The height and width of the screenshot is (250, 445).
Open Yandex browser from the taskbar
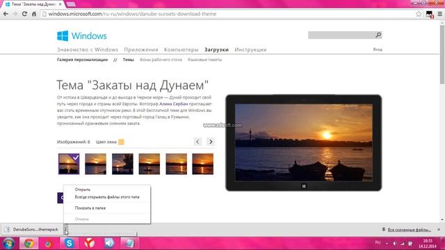tap(89, 244)
